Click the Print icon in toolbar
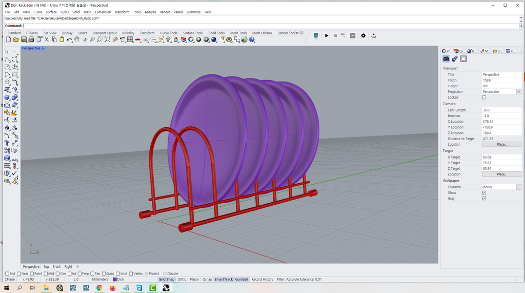The height and width of the screenshot is (293, 525). tap(31, 40)
